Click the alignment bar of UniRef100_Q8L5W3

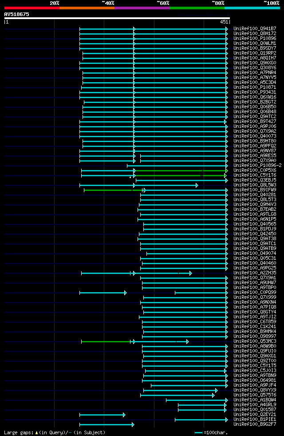point(138,185)
